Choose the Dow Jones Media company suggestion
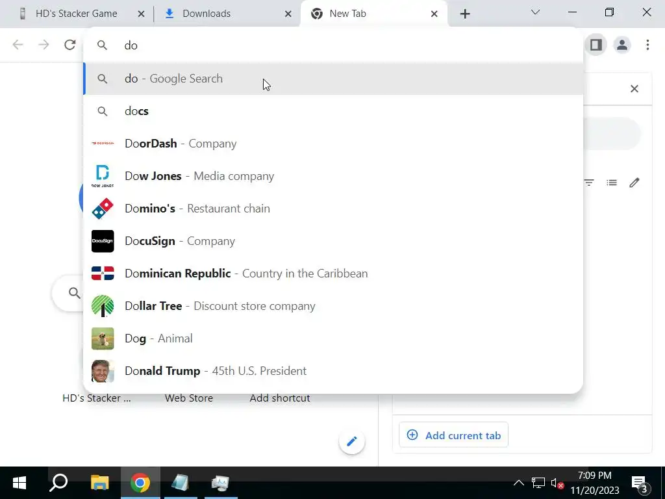The image size is (665, 499). [333, 176]
